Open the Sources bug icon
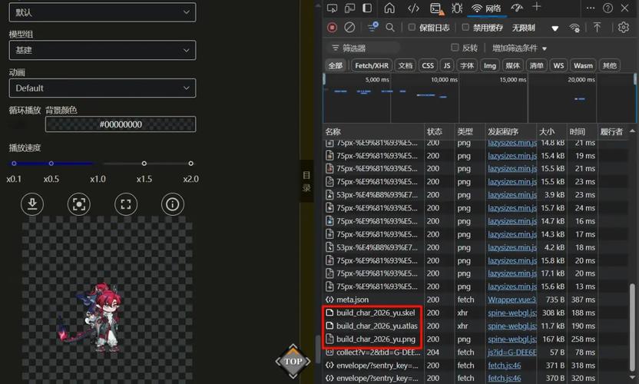Screen dimensions: 639x384 (x=457, y=8)
